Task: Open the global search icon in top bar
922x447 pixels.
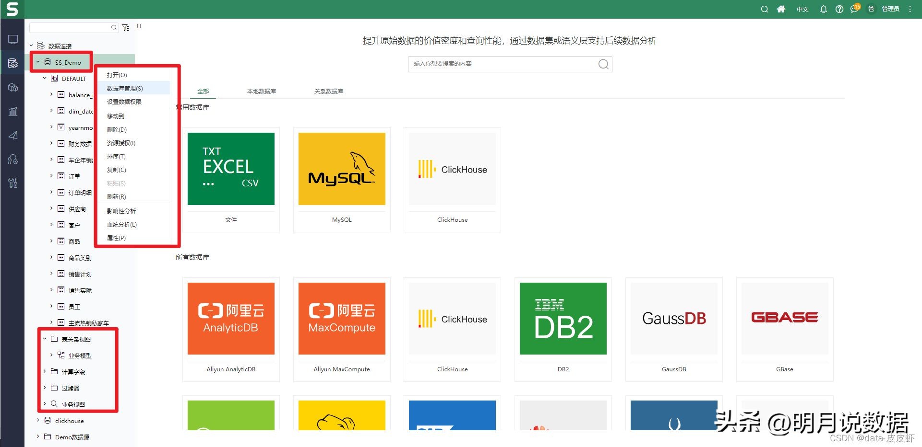Action: [x=764, y=9]
